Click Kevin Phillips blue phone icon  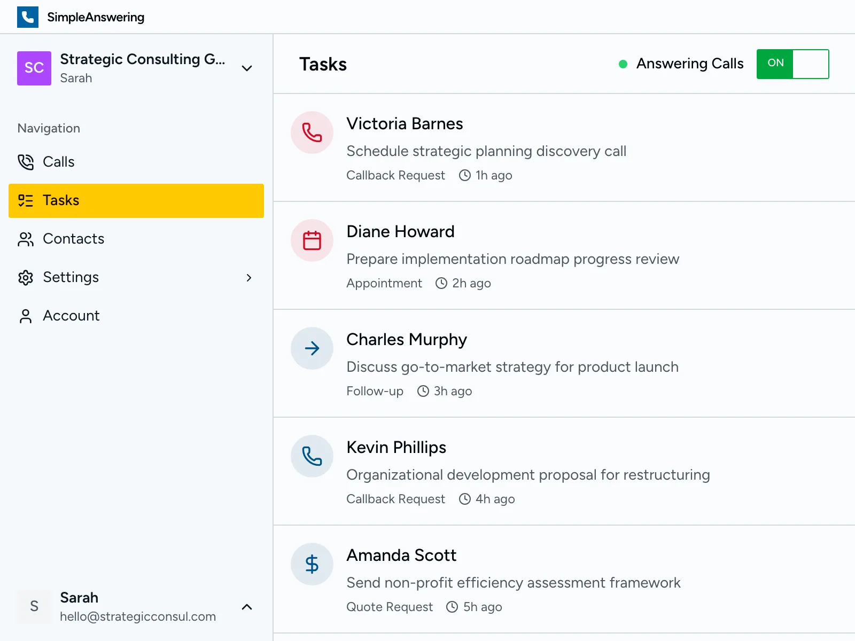(312, 456)
